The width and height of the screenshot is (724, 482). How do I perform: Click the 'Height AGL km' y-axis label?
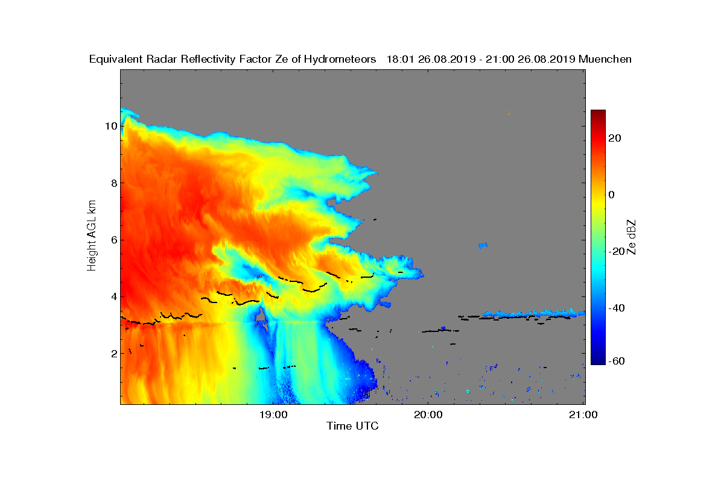click(92, 236)
